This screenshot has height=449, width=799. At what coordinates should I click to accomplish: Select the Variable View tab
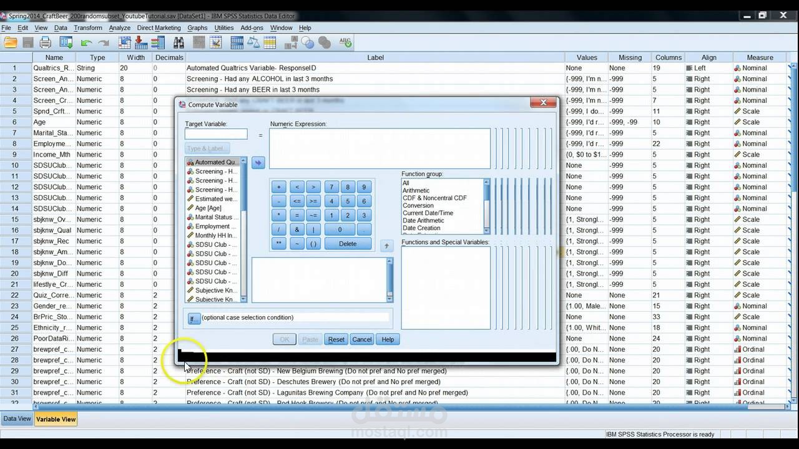56,419
